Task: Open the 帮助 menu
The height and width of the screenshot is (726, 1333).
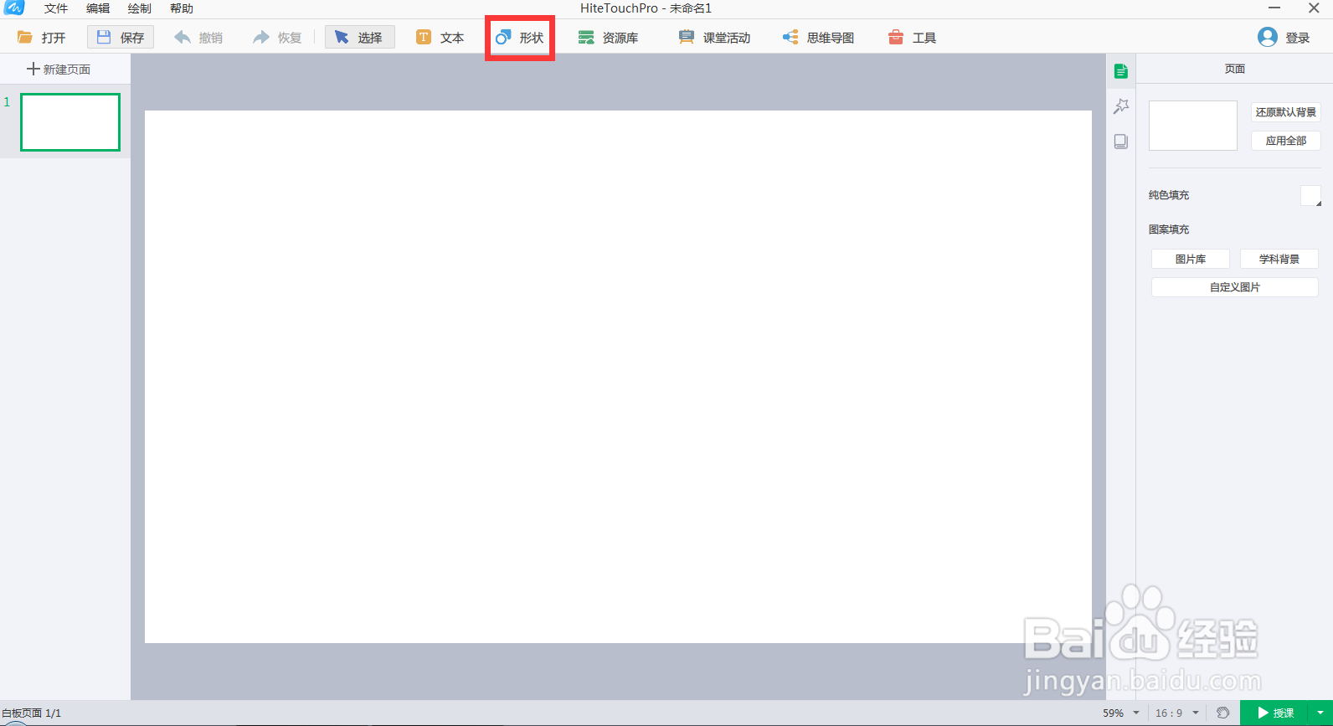Action: coord(182,8)
